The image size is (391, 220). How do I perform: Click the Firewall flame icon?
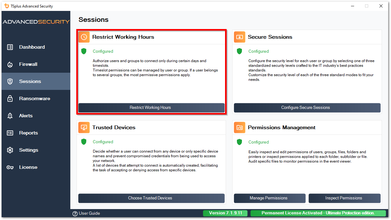[x=10, y=64]
